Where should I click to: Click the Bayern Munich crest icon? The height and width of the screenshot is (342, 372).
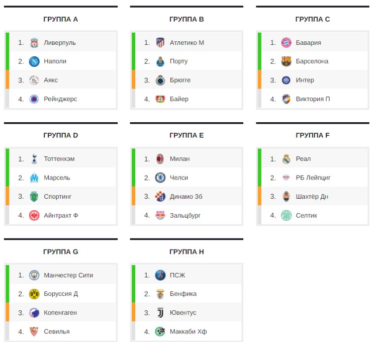pyautogui.click(x=286, y=43)
